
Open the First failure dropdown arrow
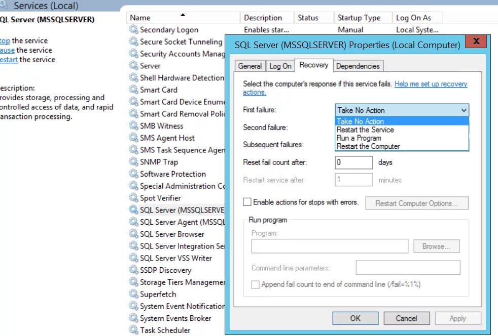464,110
